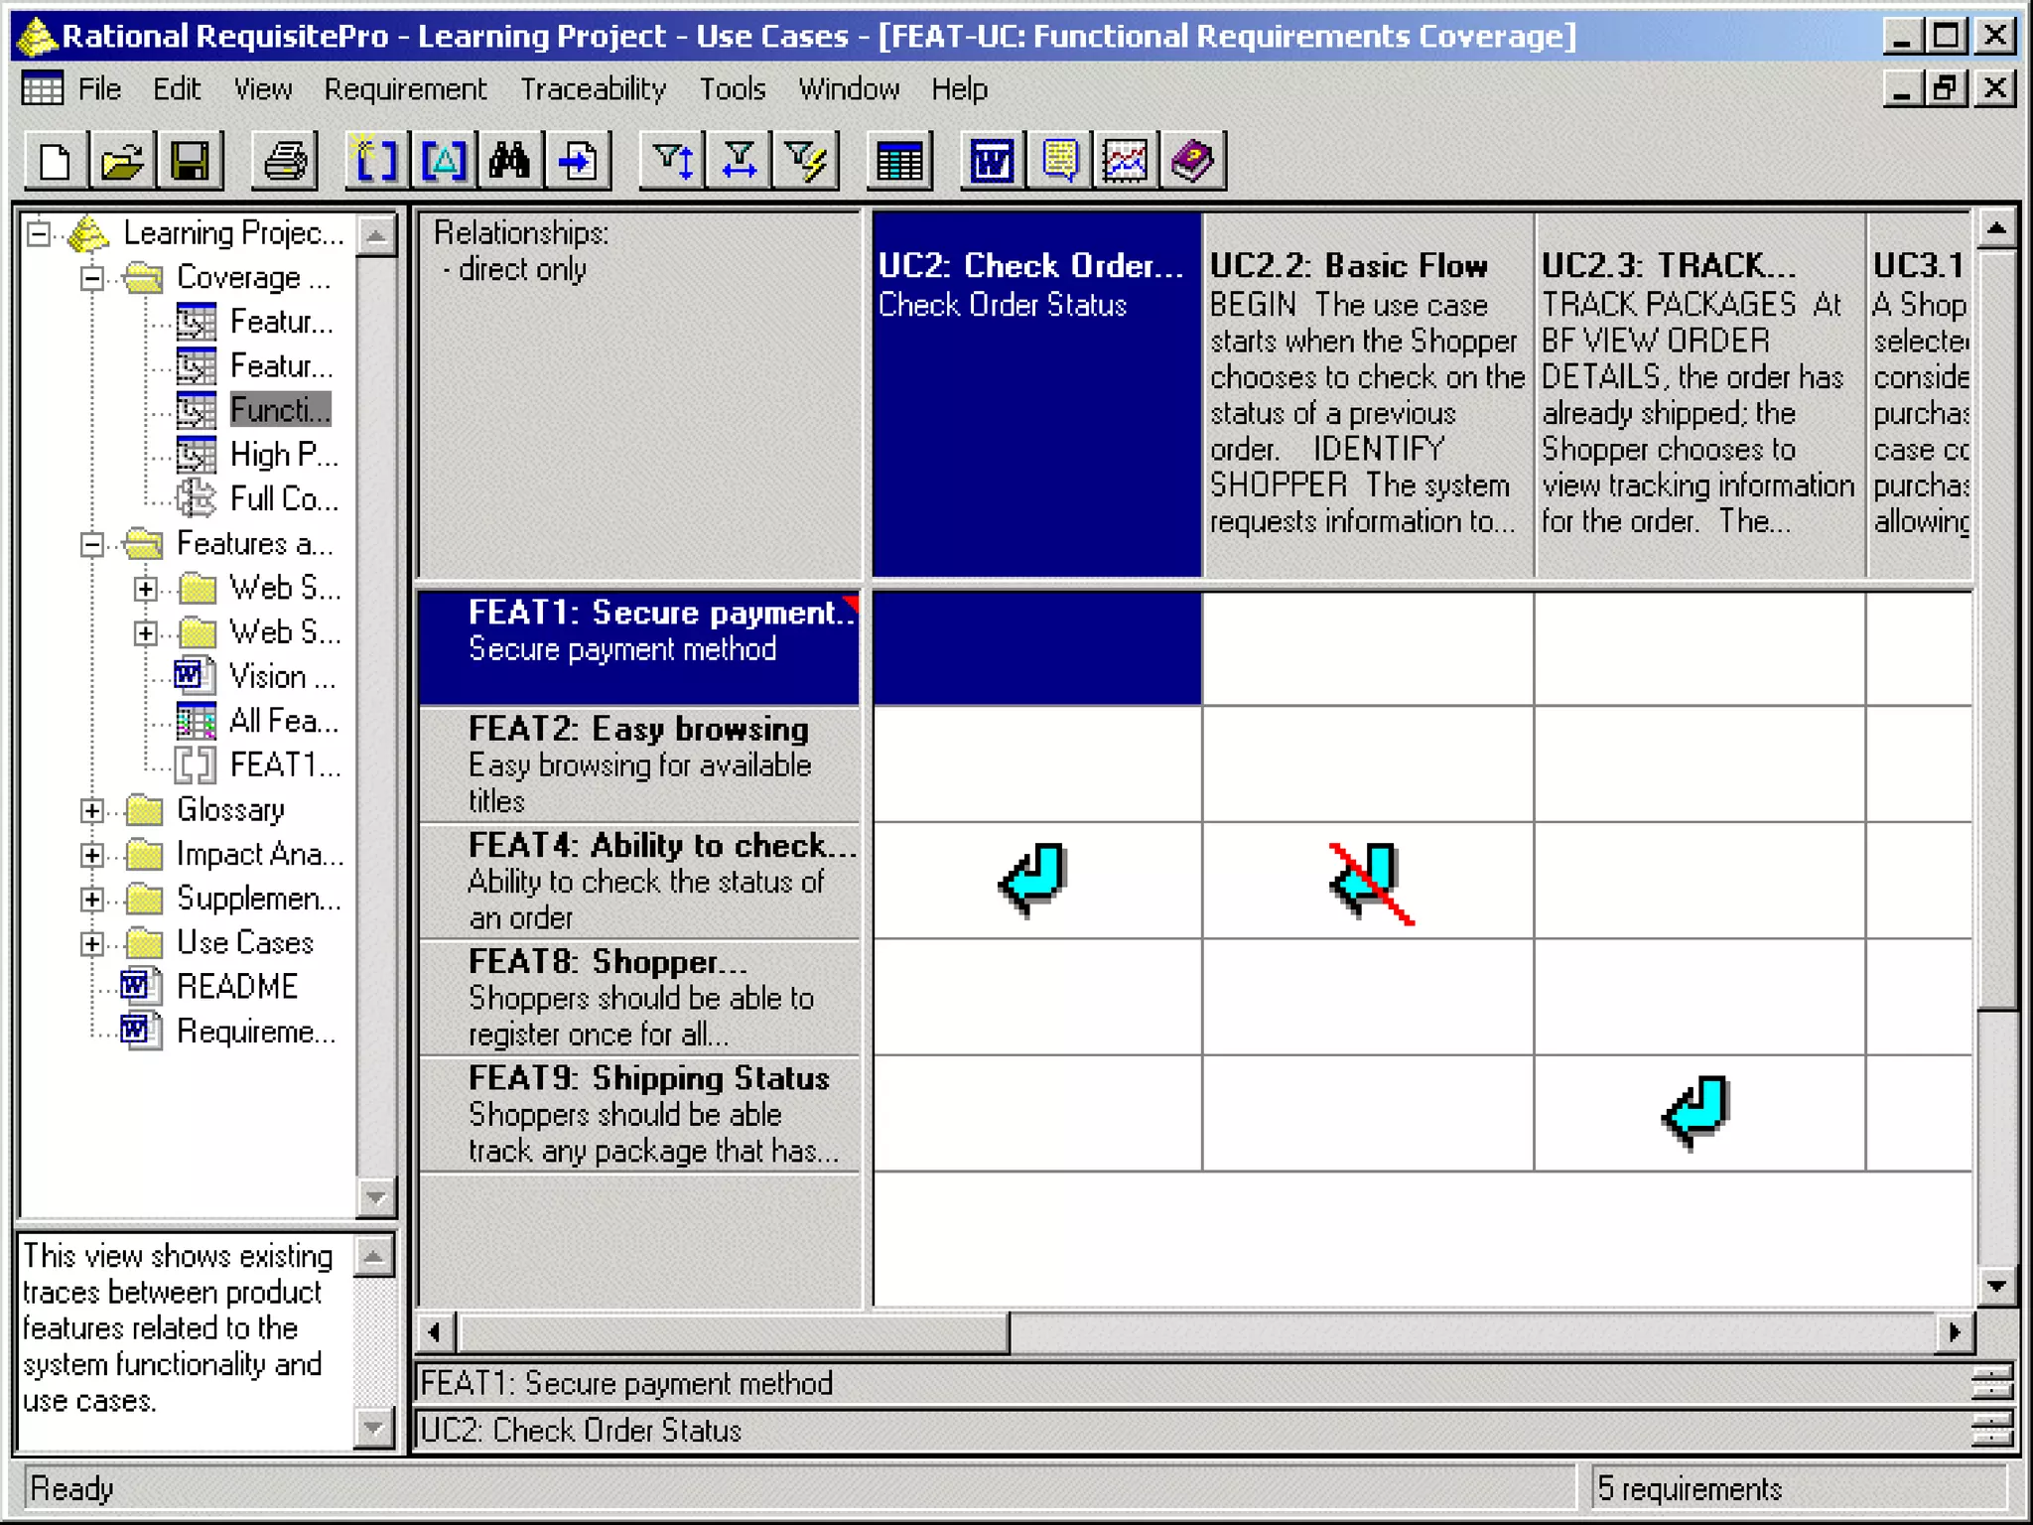Click trace arrow between FEAT4 and UC2
Viewport: 2033px width, 1525px height.
[x=1034, y=879]
